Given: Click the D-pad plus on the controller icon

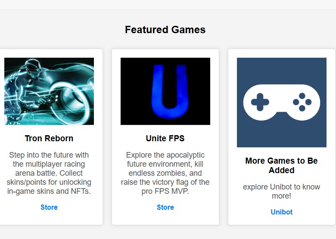Looking at the screenshot, I should [x=260, y=102].
